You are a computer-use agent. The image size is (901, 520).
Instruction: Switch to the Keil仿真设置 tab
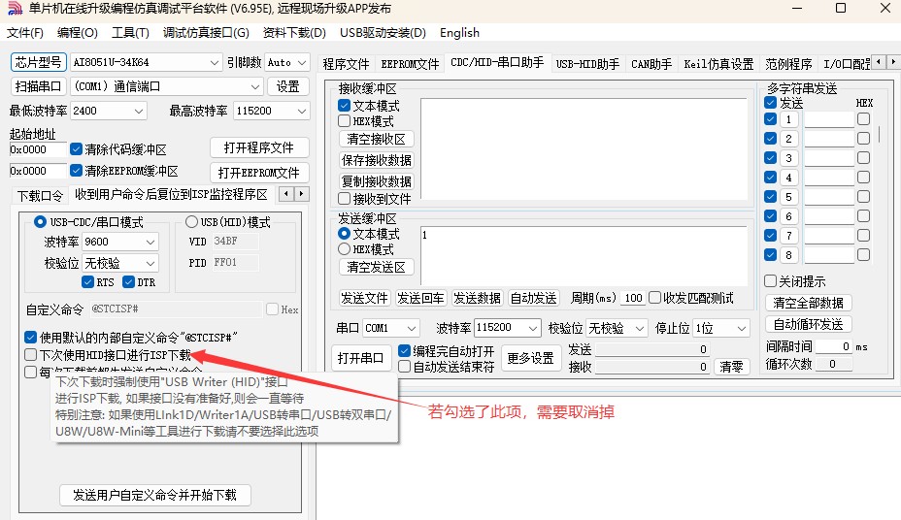coord(718,64)
